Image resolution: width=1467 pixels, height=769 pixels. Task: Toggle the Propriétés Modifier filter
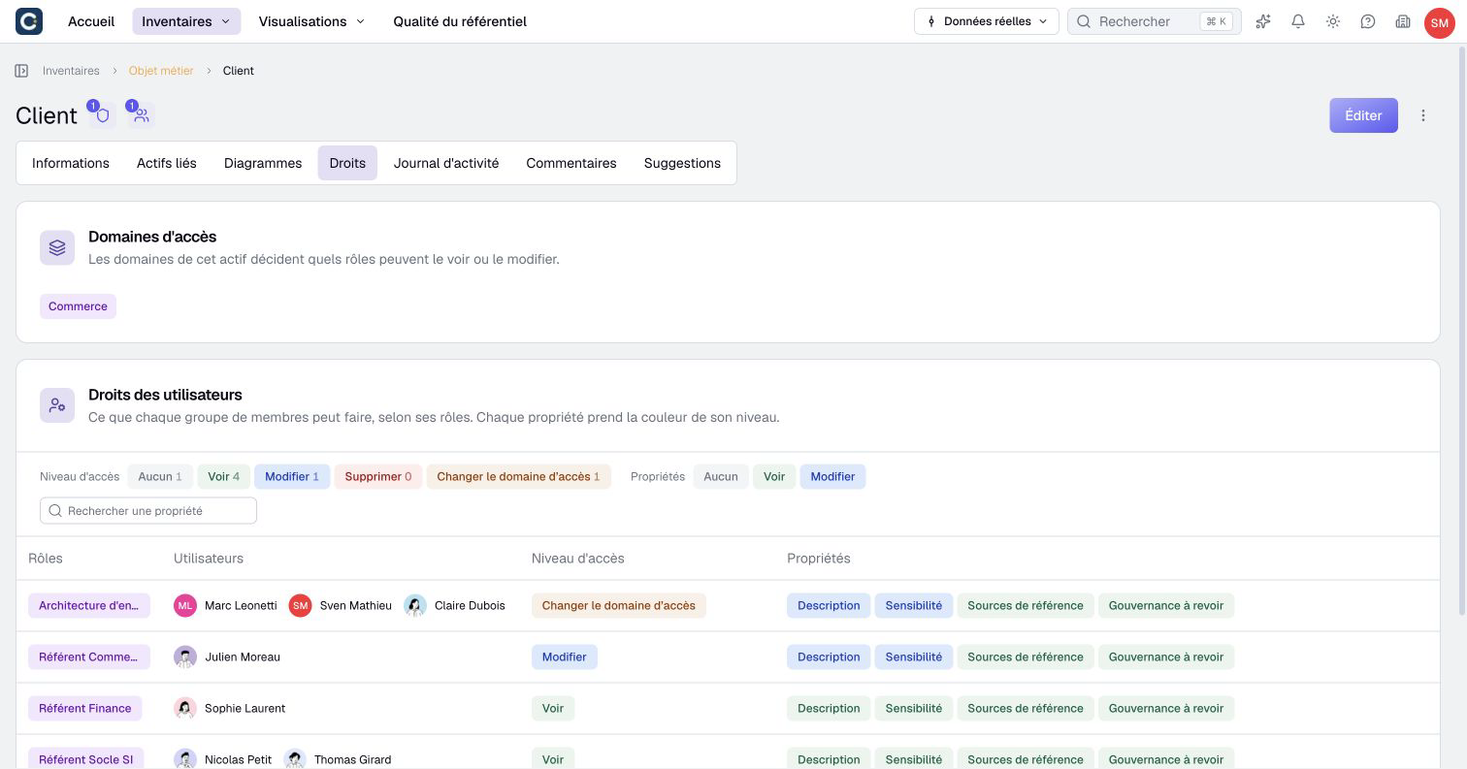[832, 476]
